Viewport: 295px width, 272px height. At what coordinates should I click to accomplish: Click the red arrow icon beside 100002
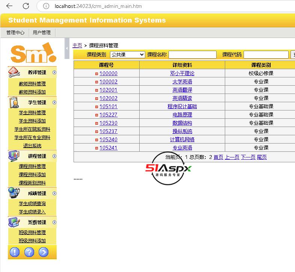tap(96, 82)
